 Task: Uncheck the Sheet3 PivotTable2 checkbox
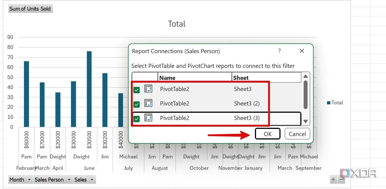tap(136, 90)
